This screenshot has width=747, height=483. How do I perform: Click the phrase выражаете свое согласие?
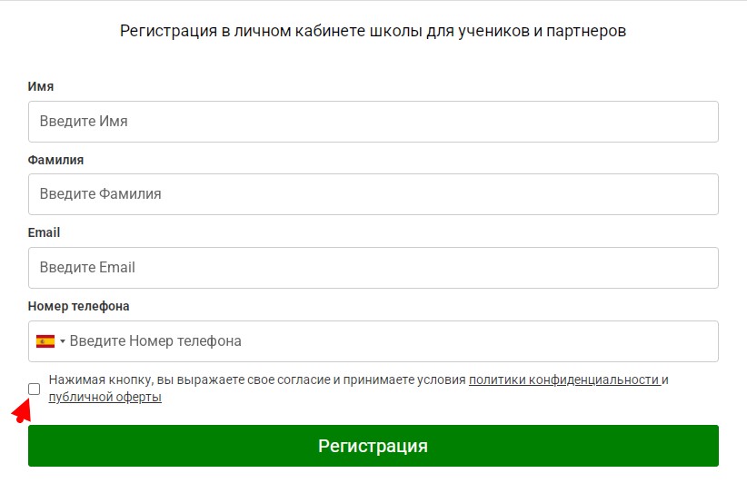(254, 379)
